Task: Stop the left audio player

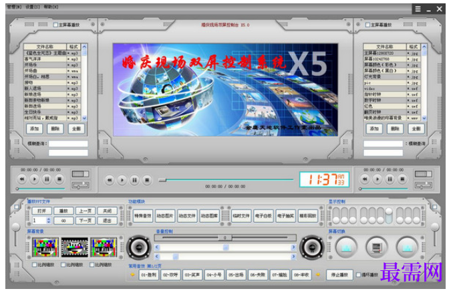Action: pos(59,179)
